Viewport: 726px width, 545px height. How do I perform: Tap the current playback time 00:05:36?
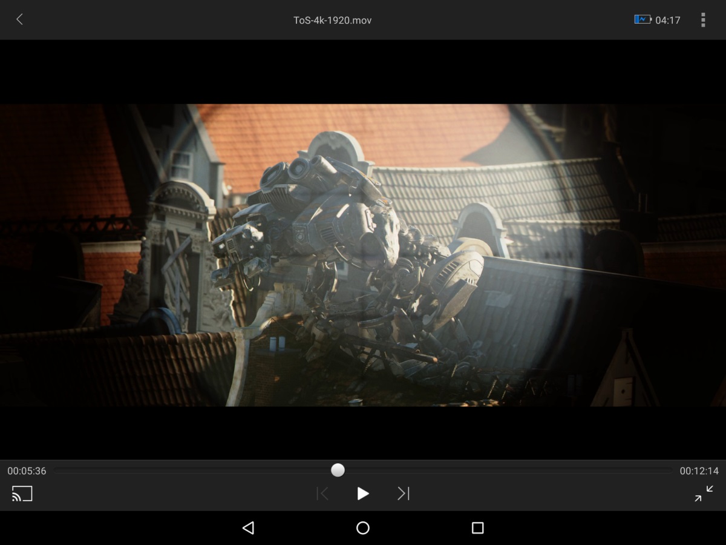click(x=25, y=471)
